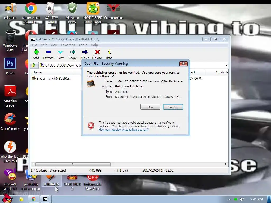Click the Test toolbar icon
The image size is (271, 203).
coord(61,54)
